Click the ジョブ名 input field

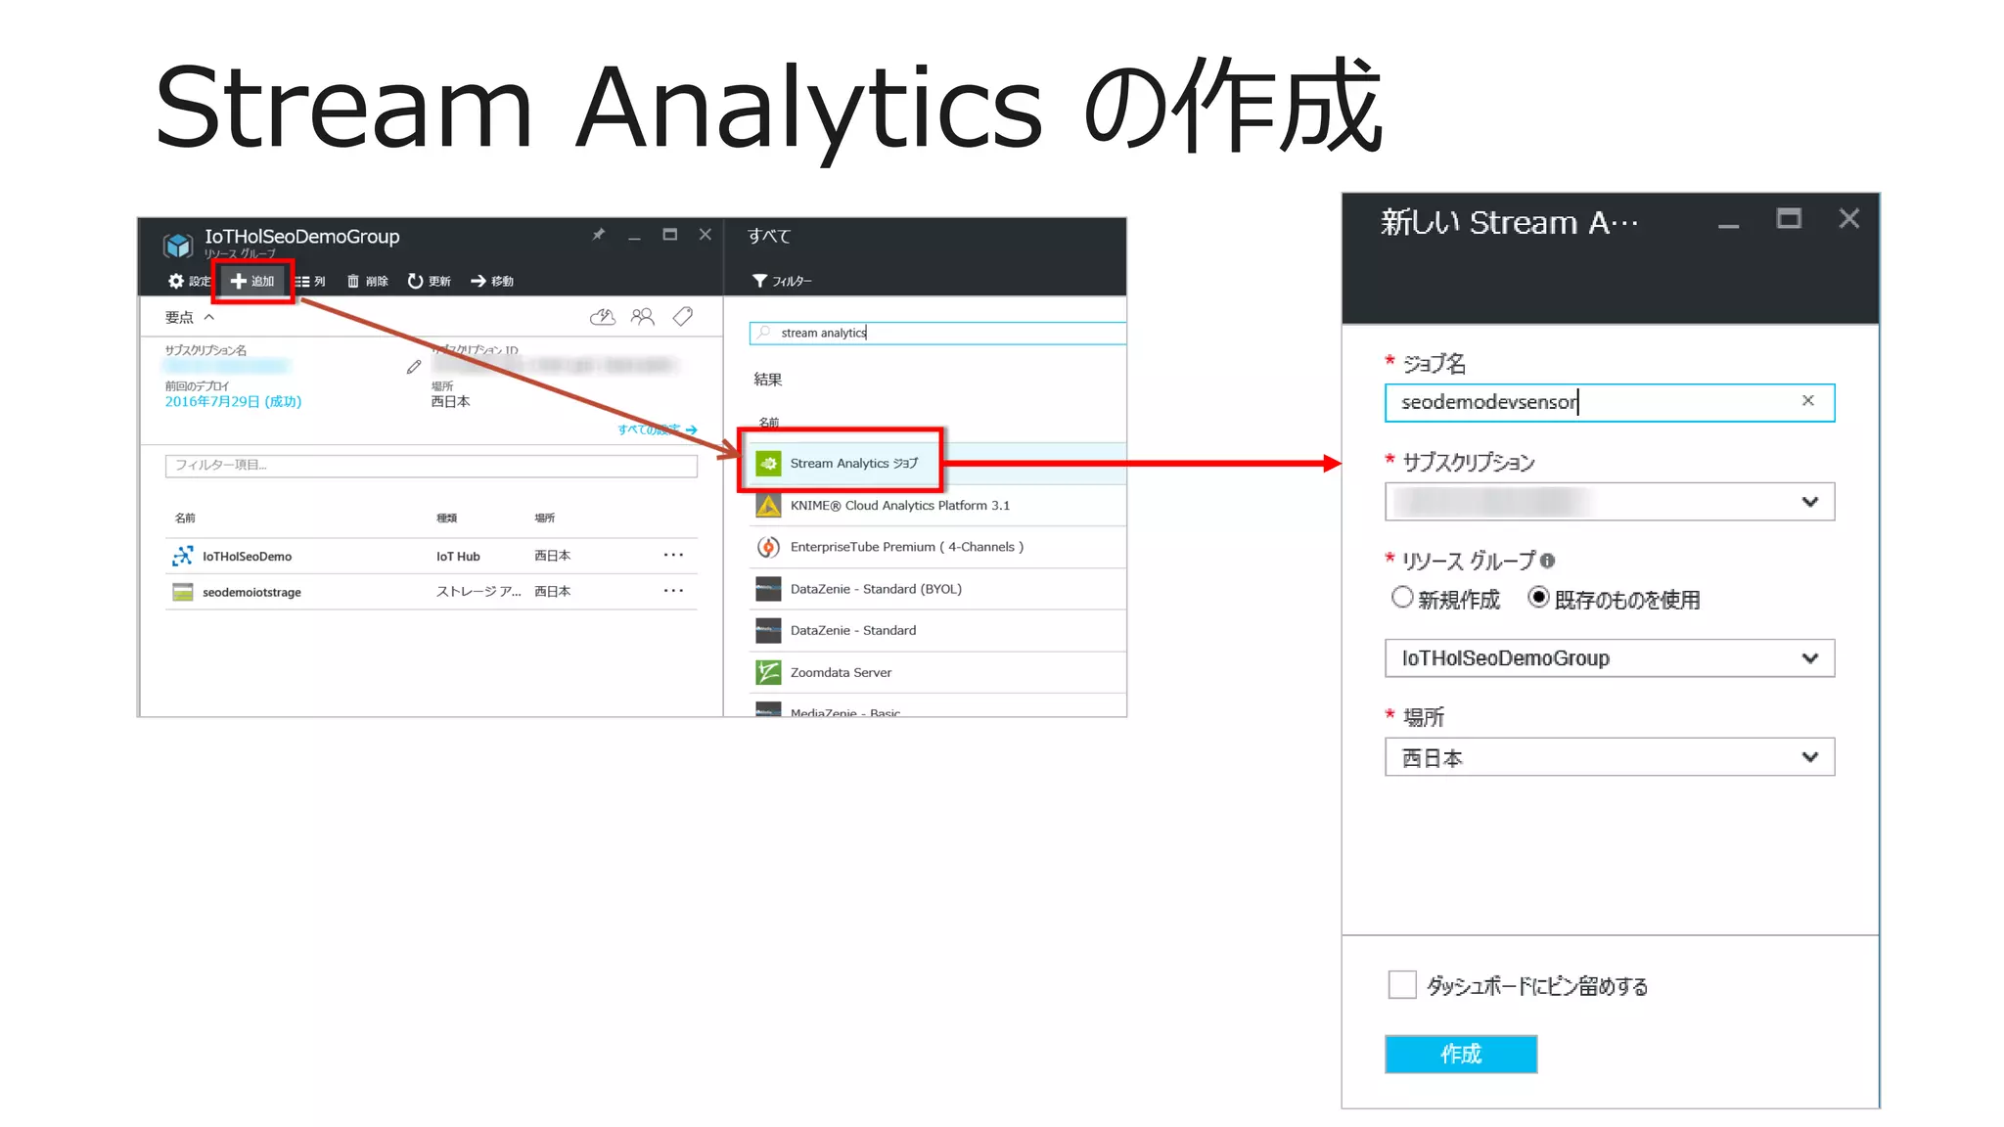point(1609,402)
